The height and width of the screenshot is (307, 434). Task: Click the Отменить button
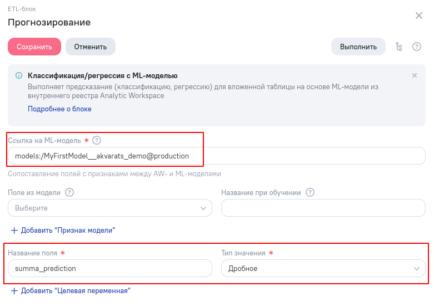click(91, 47)
